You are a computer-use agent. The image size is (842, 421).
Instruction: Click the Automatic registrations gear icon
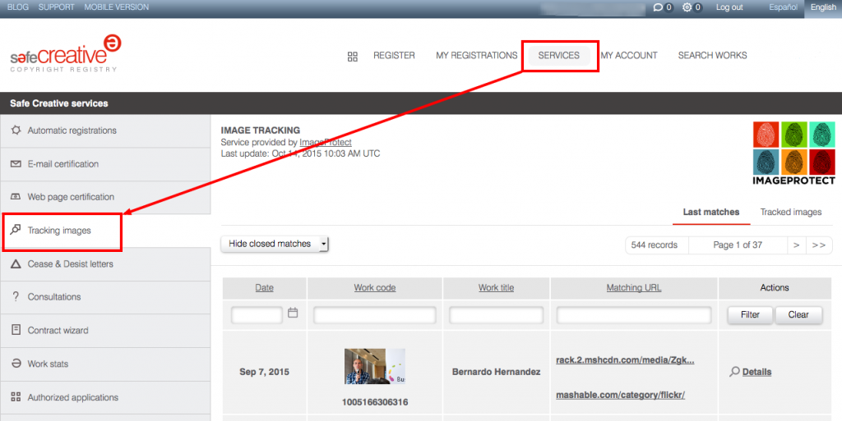16,130
